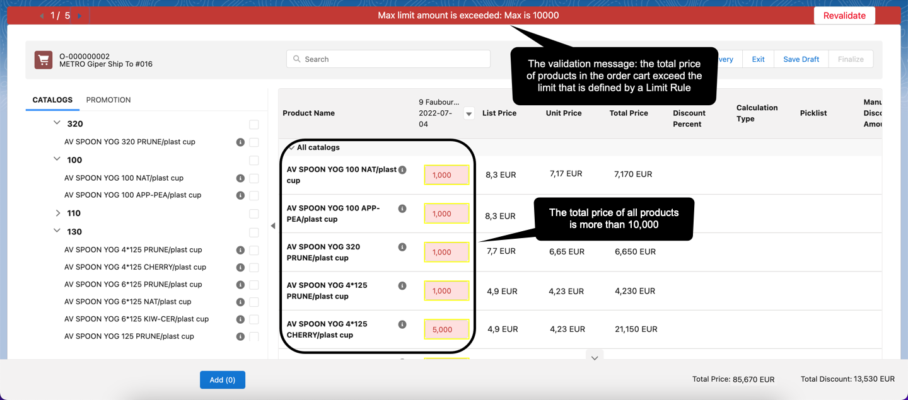Switch to the PROMOTION tab
This screenshot has width=908, height=400.
108,100
